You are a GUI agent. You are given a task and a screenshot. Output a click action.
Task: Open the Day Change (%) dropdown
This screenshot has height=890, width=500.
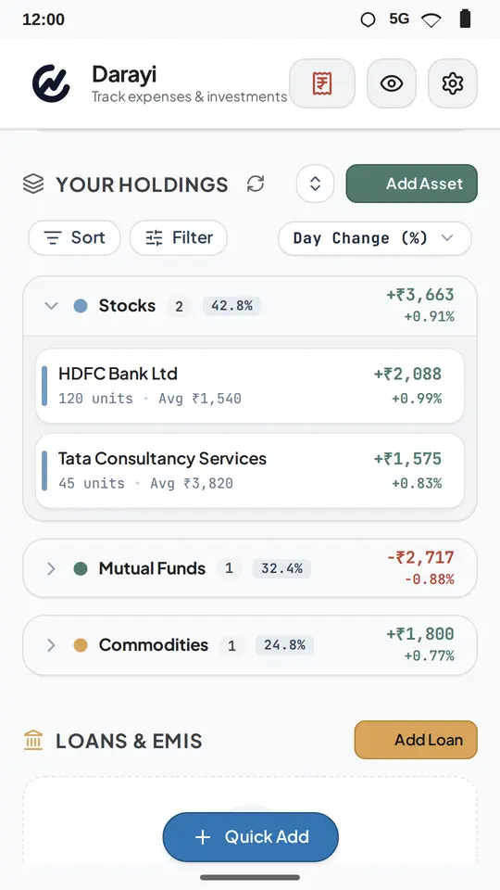[x=375, y=238]
